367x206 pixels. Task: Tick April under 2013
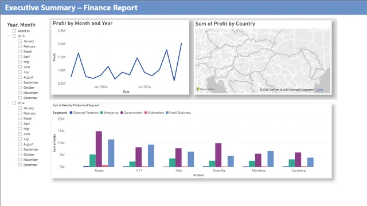tap(20, 57)
